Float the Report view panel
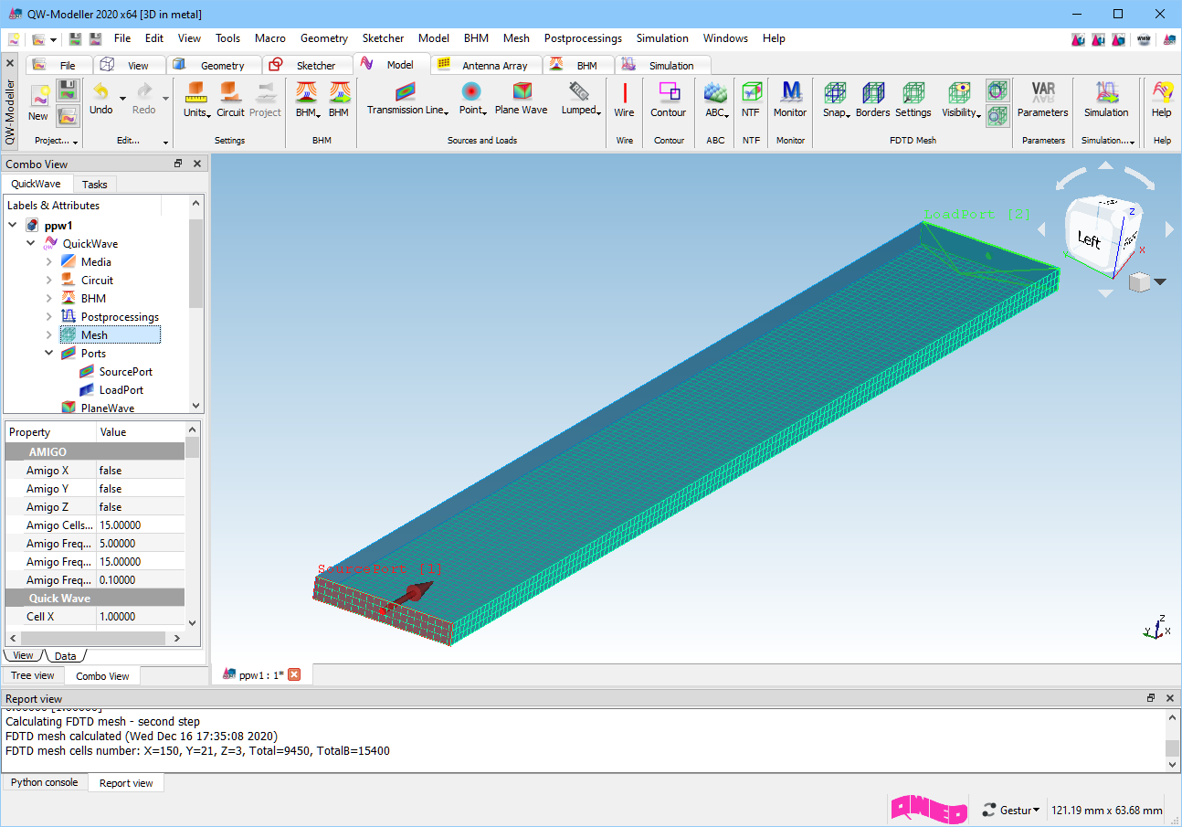This screenshot has width=1182, height=827. click(x=1151, y=697)
